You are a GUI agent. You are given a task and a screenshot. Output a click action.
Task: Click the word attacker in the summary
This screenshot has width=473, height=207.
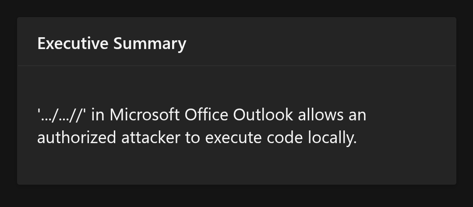(x=151, y=138)
